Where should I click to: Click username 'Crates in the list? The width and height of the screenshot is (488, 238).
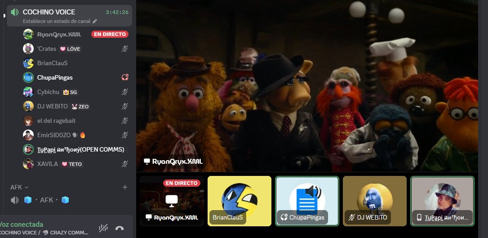[x=47, y=49]
